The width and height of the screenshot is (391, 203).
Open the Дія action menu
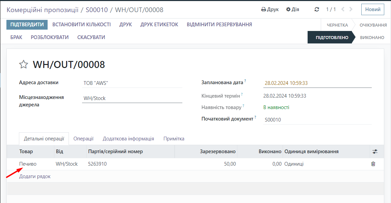click(292, 9)
